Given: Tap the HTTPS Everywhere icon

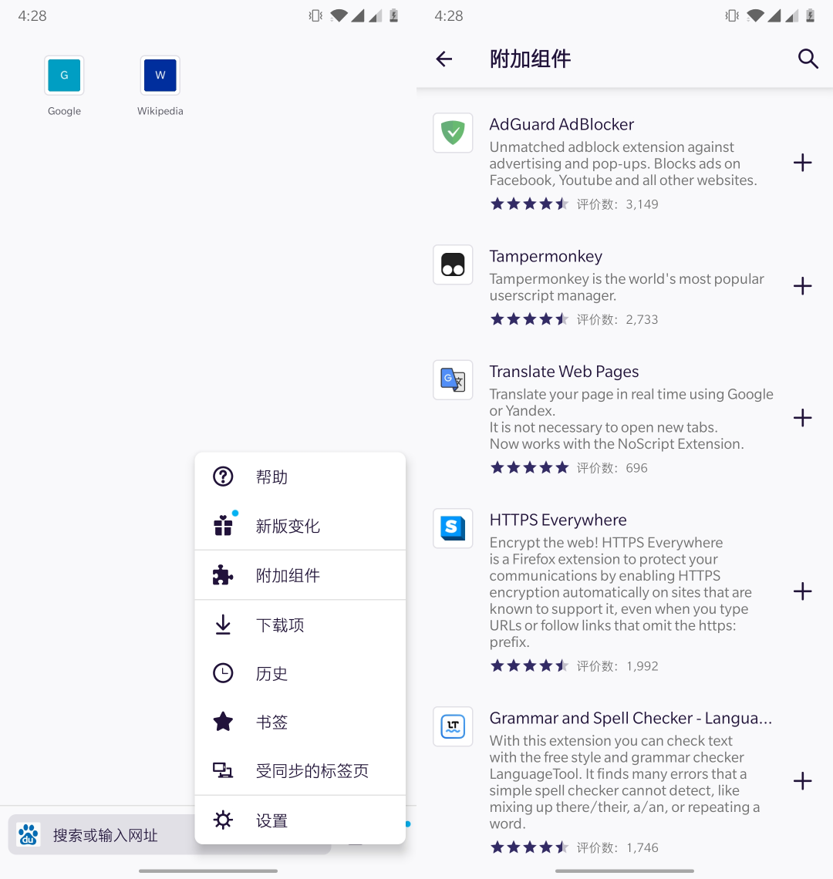Looking at the screenshot, I should coord(453,528).
